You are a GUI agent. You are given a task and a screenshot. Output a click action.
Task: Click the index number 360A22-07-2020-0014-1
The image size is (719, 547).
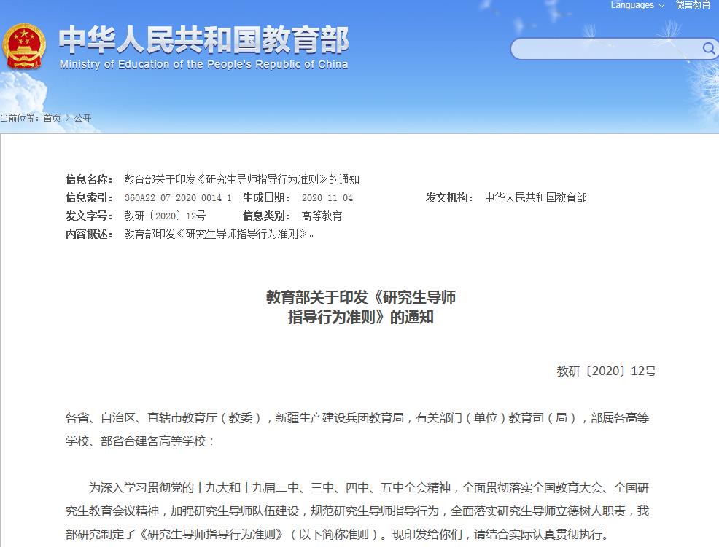(x=177, y=197)
